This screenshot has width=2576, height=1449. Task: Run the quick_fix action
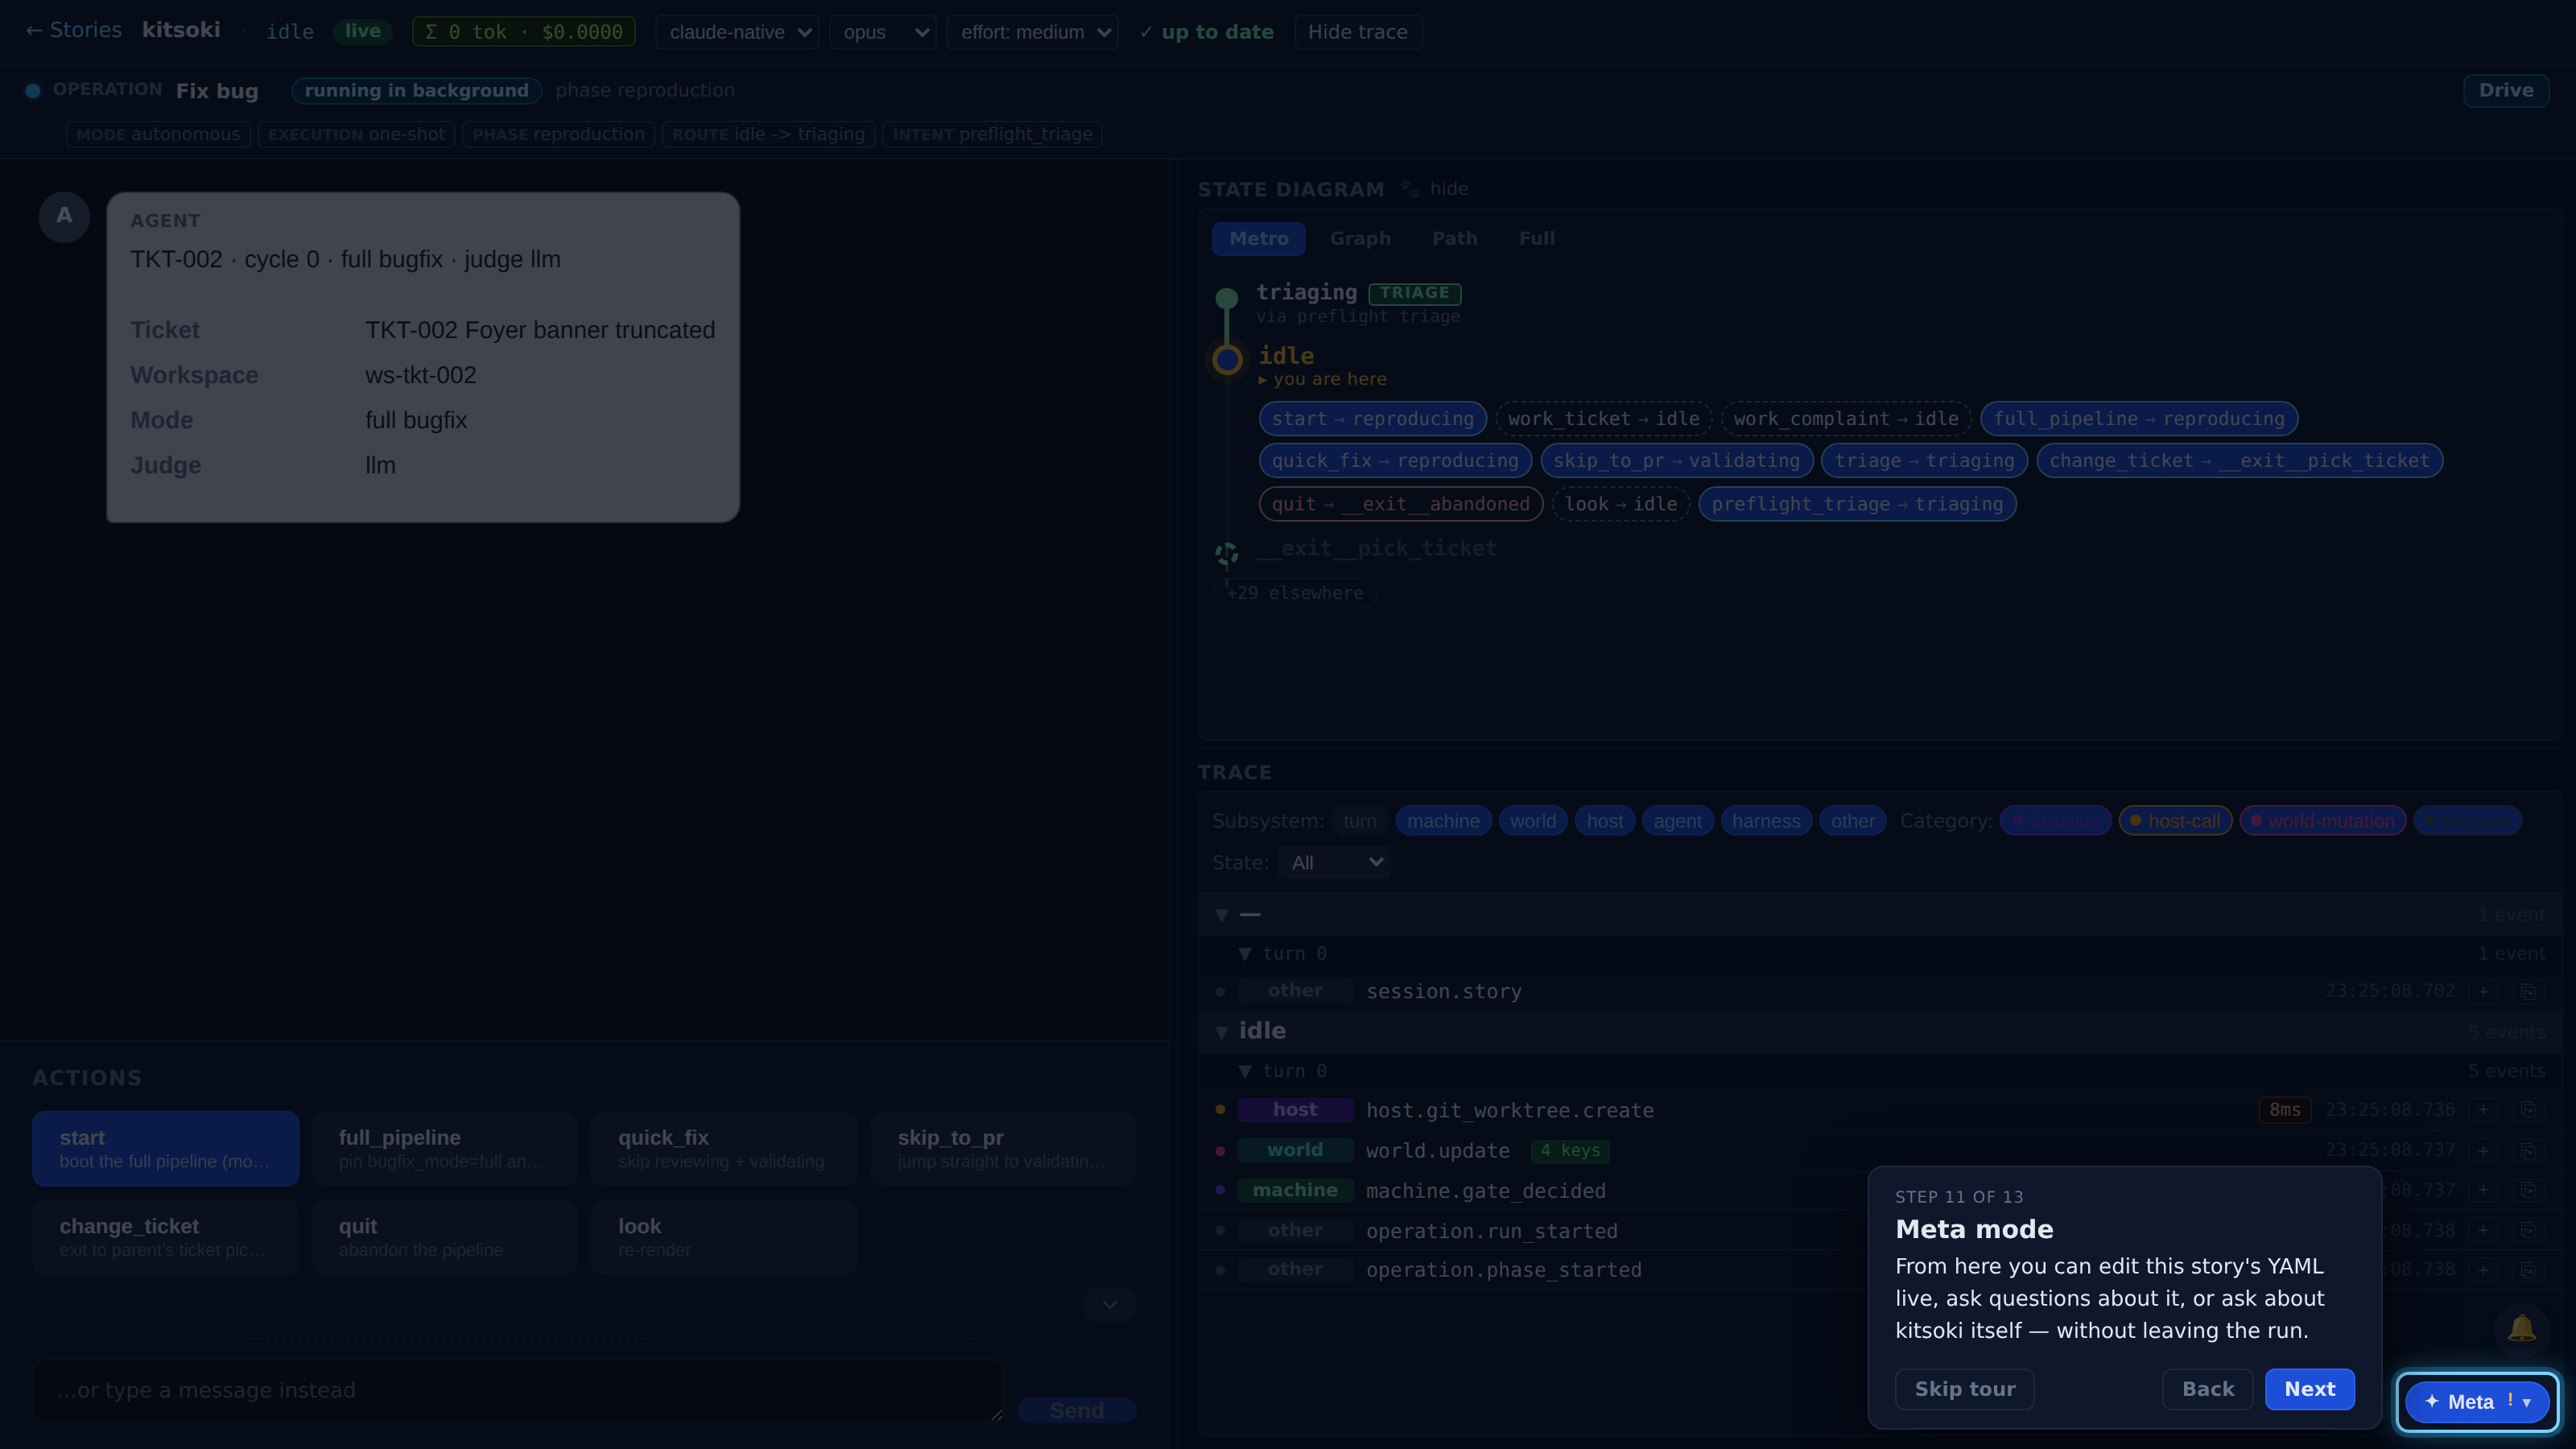pos(724,1148)
